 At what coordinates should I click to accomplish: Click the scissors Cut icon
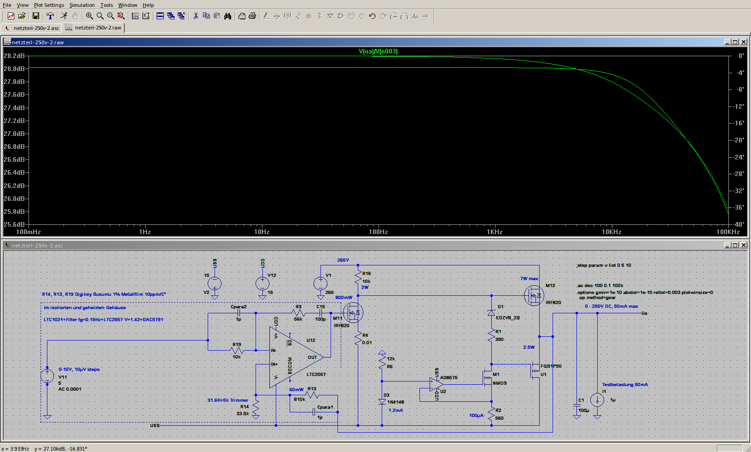[x=196, y=16]
